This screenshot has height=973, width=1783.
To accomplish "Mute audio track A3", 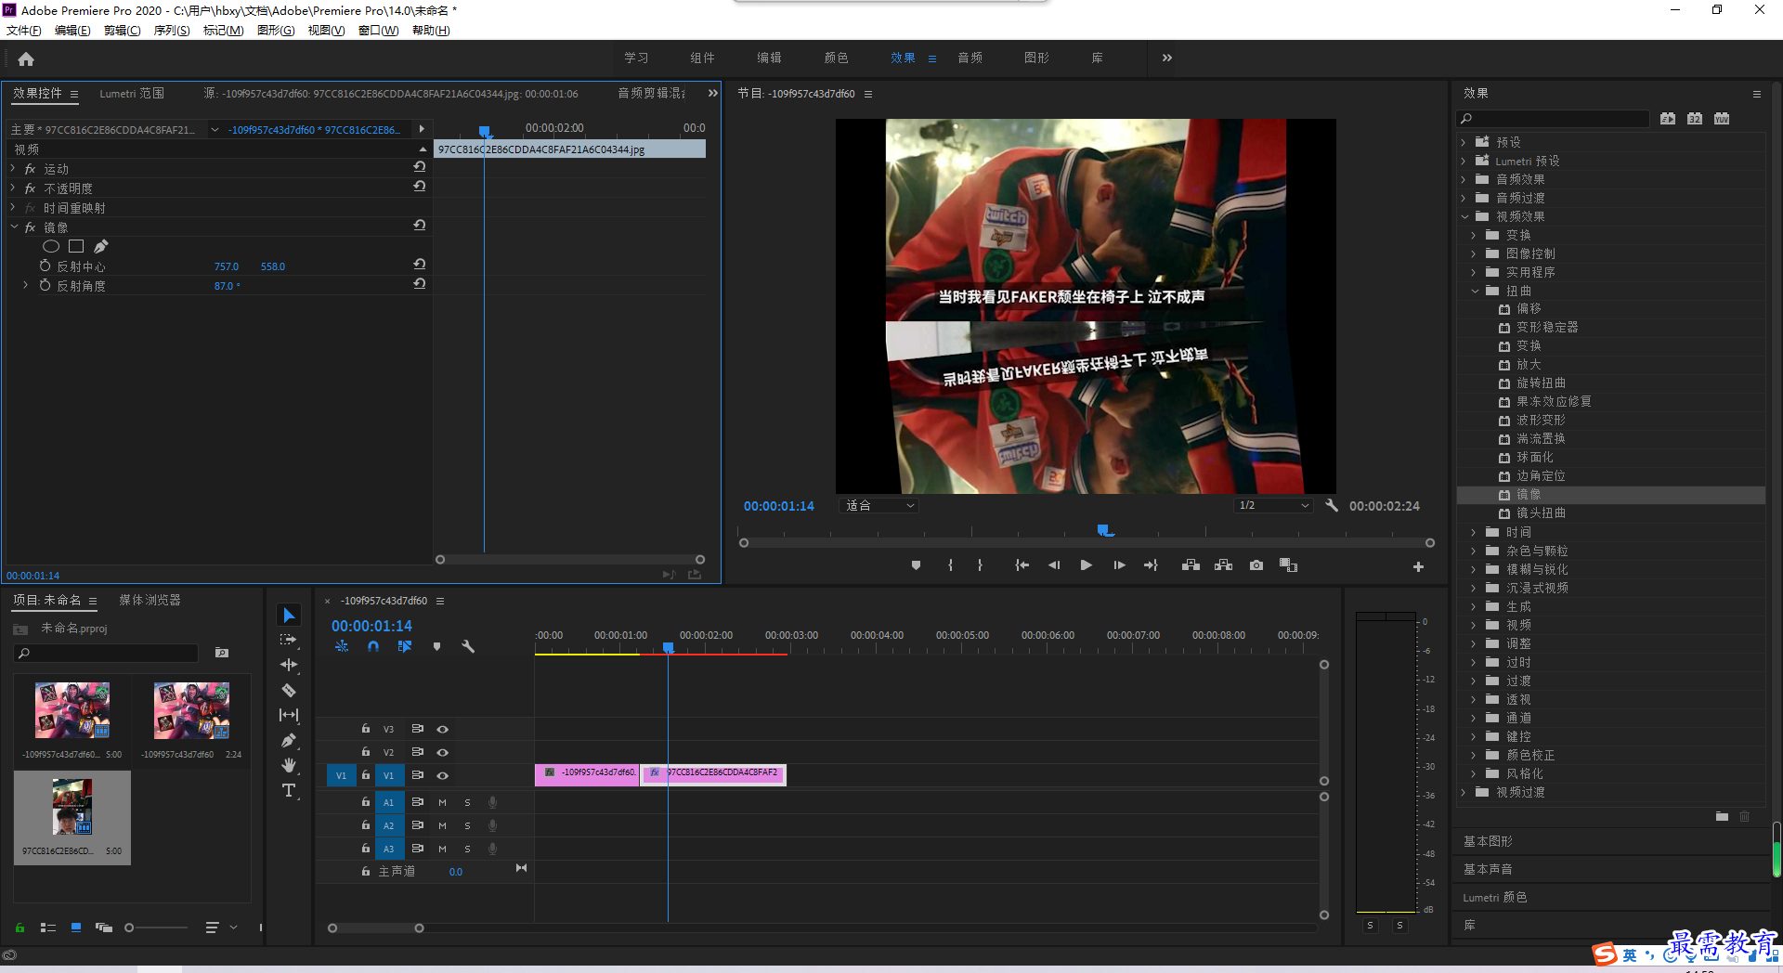I will click(442, 849).
